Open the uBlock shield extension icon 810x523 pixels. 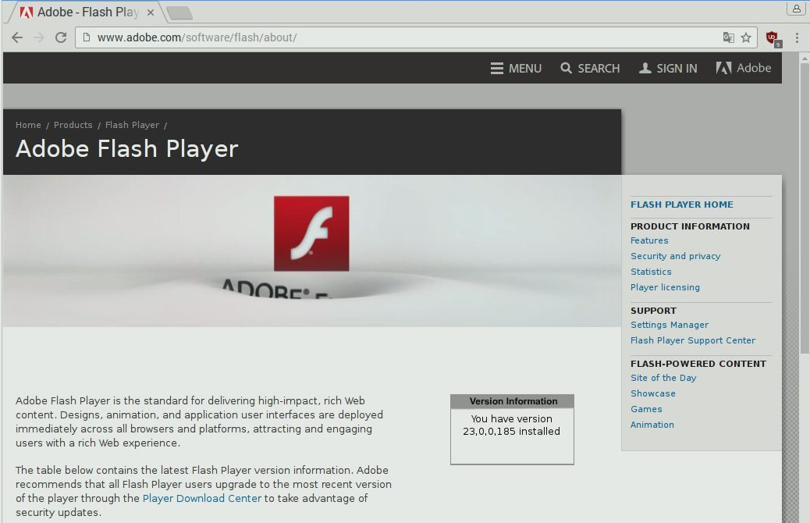tap(773, 38)
